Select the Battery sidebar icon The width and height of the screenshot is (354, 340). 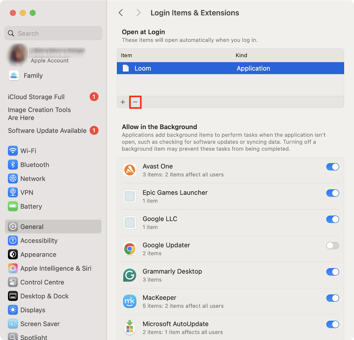point(12,206)
